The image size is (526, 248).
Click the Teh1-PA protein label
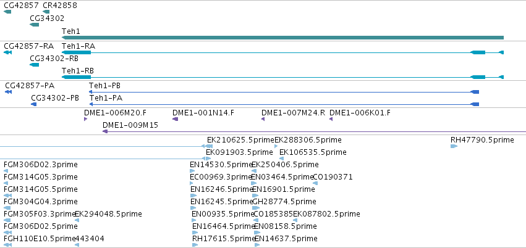(x=106, y=98)
